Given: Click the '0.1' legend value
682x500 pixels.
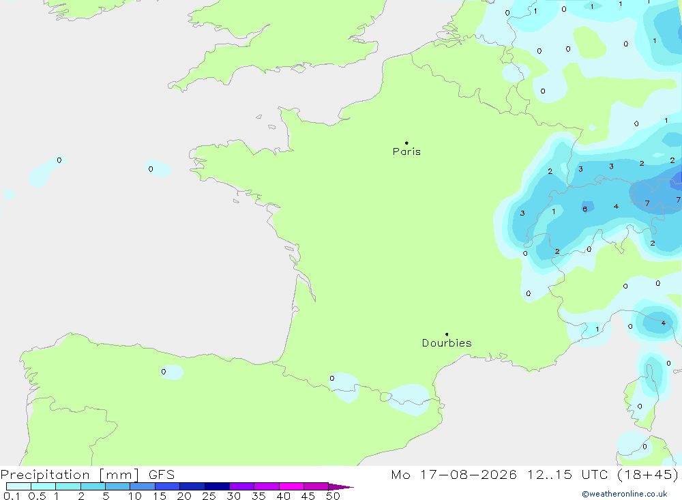Looking at the screenshot, I should pyautogui.click(x=12, y=496).
